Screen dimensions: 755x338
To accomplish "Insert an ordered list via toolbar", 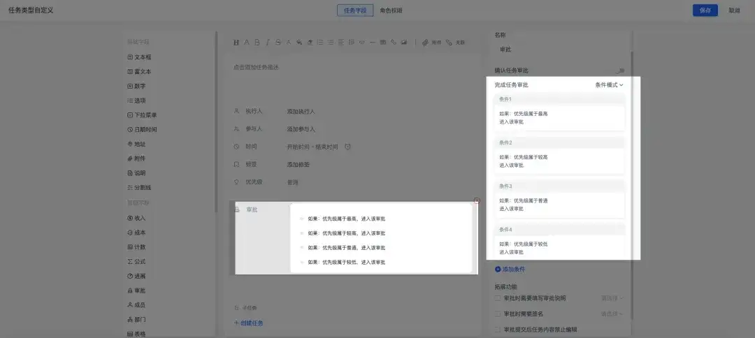I will tap(320, 43).
